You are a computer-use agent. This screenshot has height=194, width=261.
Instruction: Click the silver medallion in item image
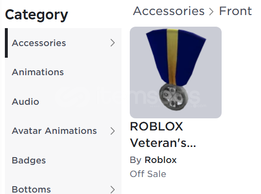click(174, 97)
